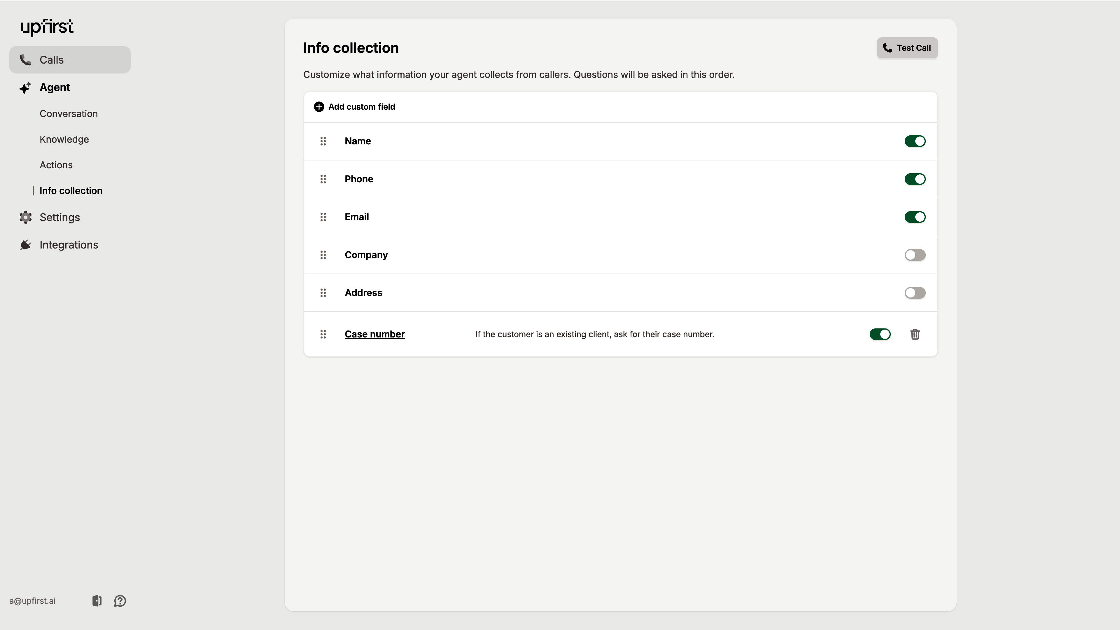Viewport: 1120px width, 630px height.
Task: Click the Case number field link
Action: click(374, 334)
